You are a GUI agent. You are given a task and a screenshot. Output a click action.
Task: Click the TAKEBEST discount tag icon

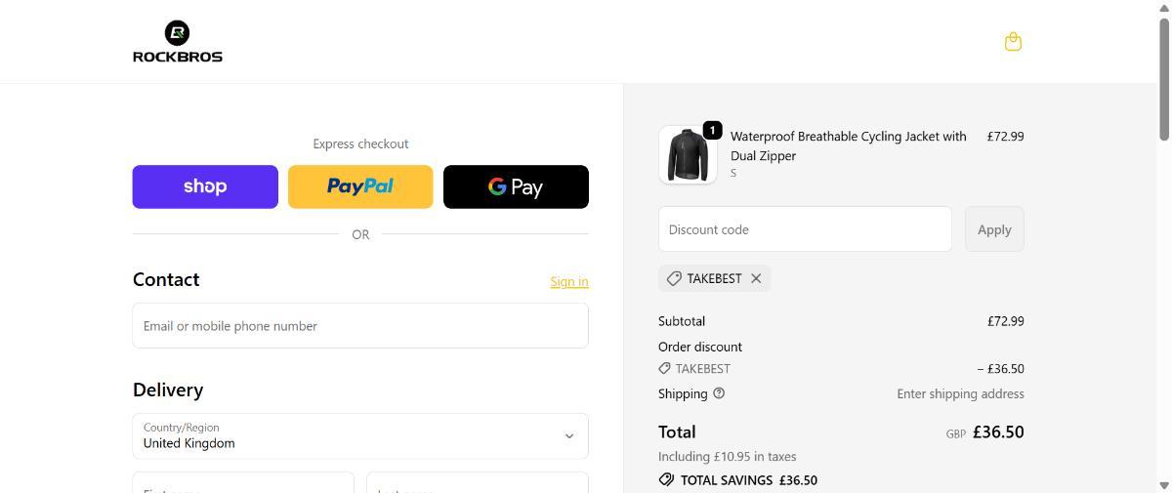point(674,278)
